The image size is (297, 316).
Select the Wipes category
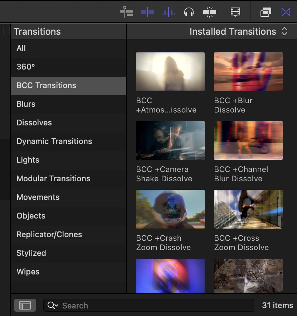68,272
